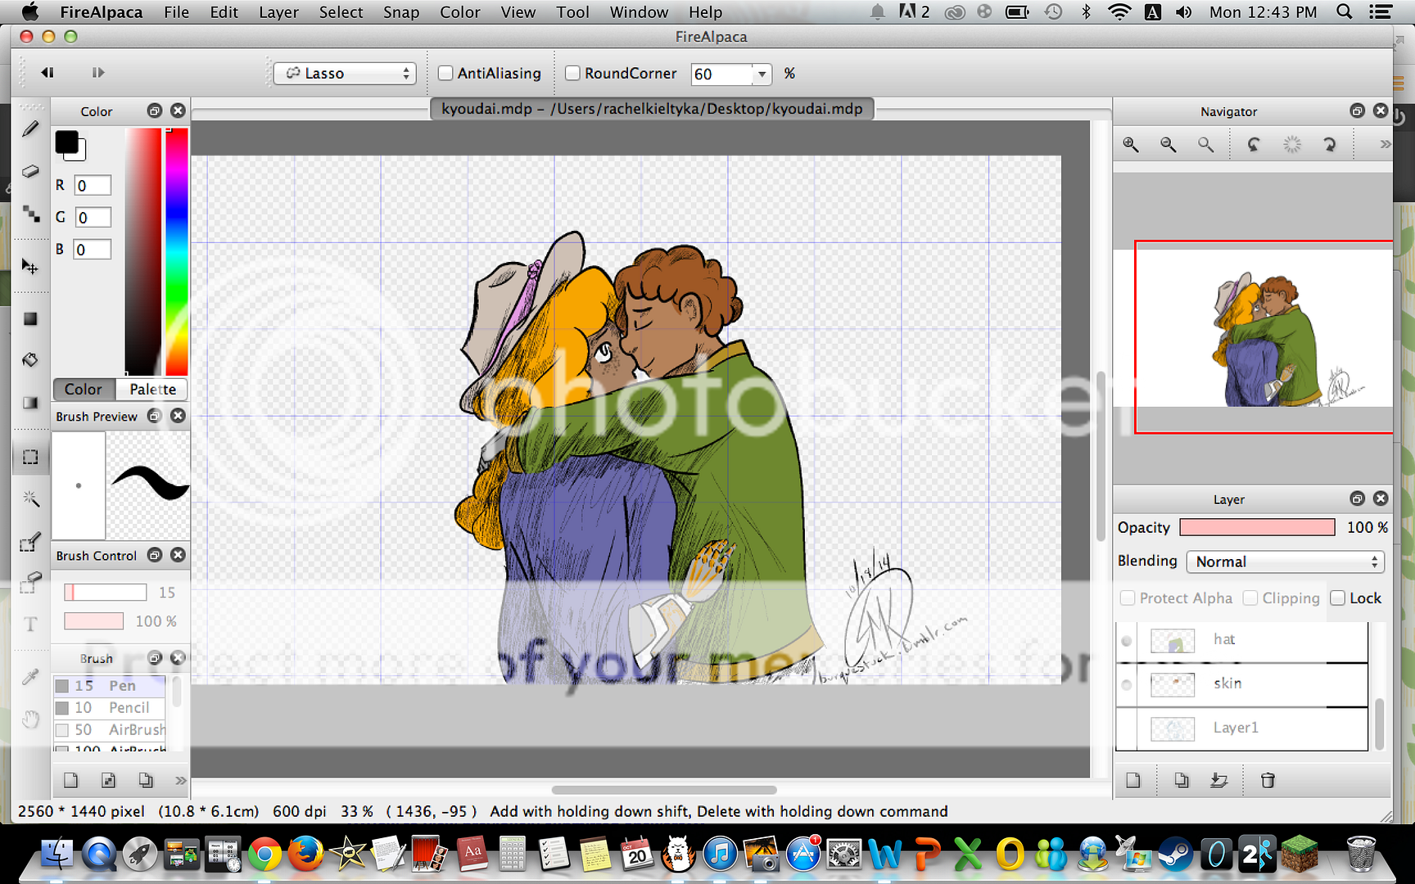
Task: Open Firefox from the Dock
Action: tap(306, 855)
